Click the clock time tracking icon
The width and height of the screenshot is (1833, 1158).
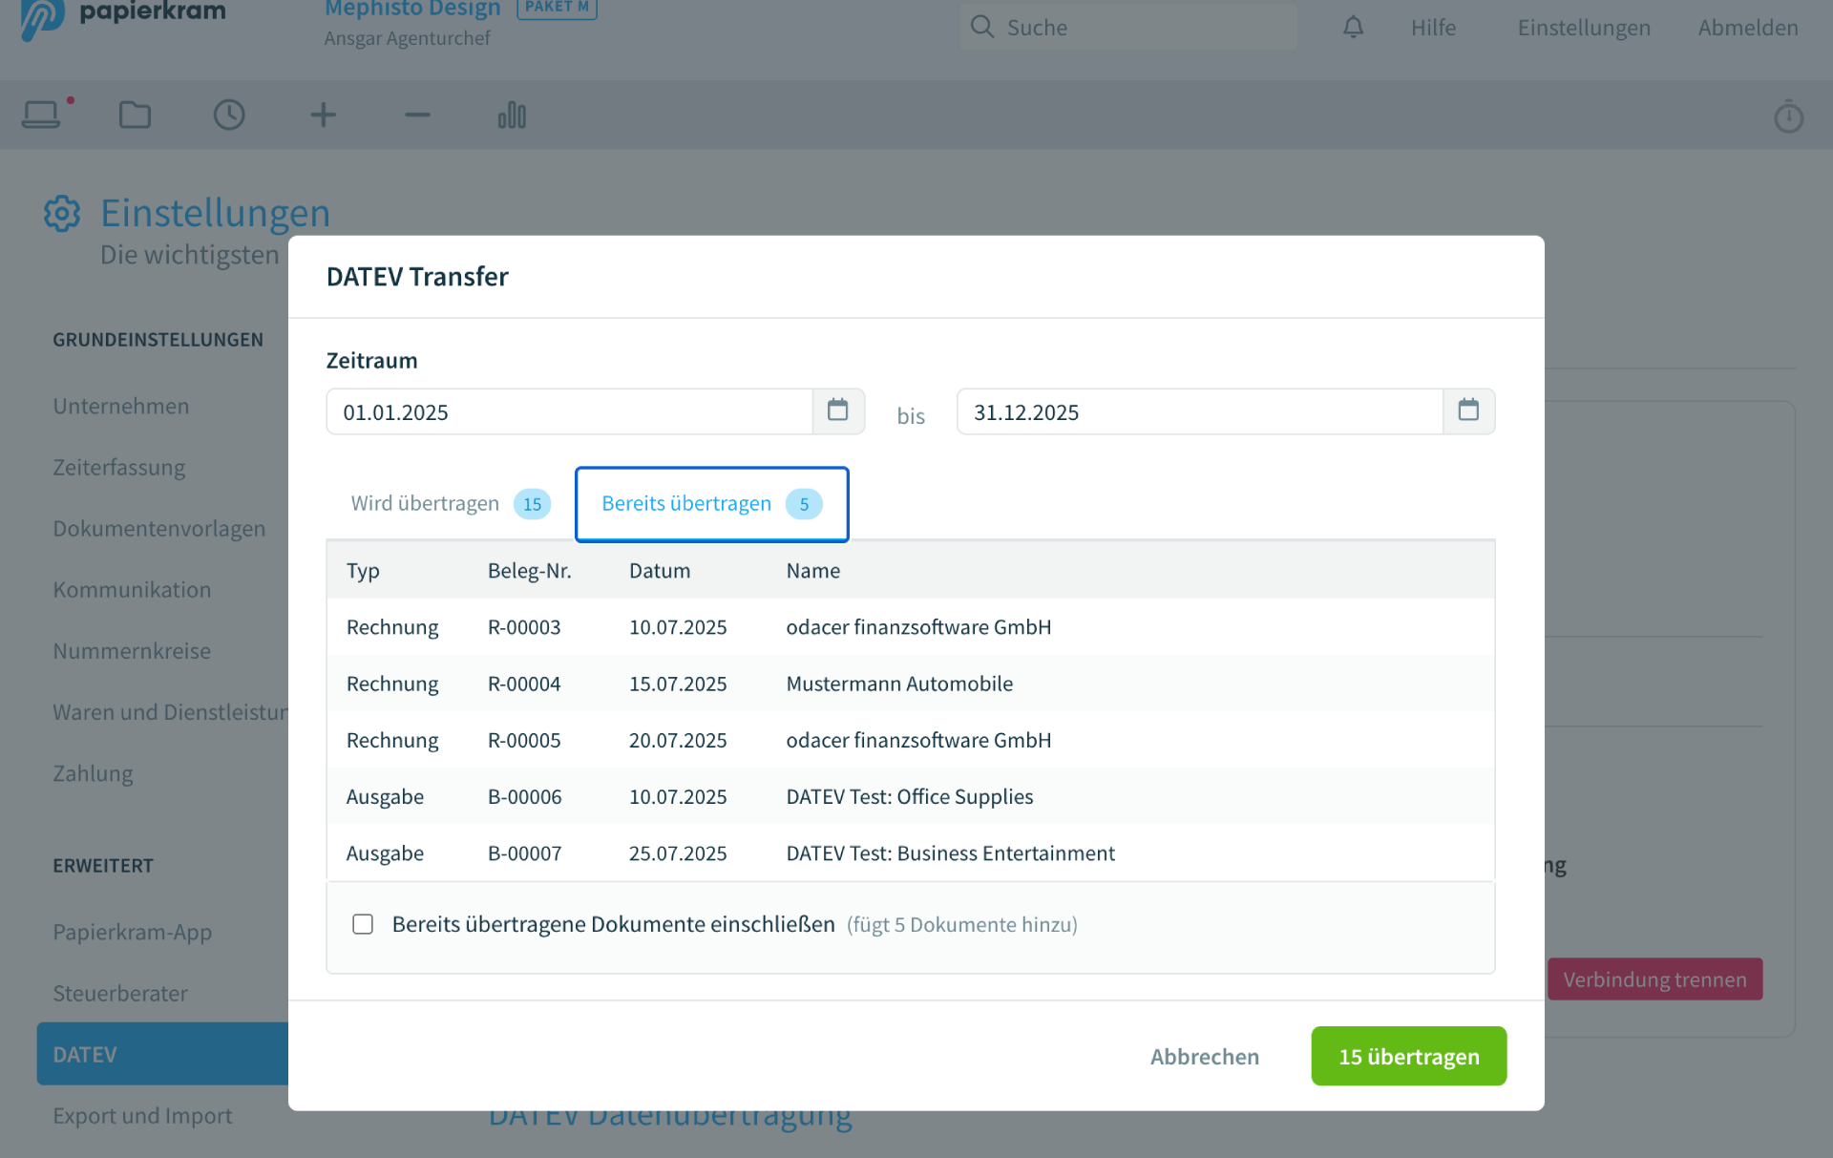(x=229, y=116)
